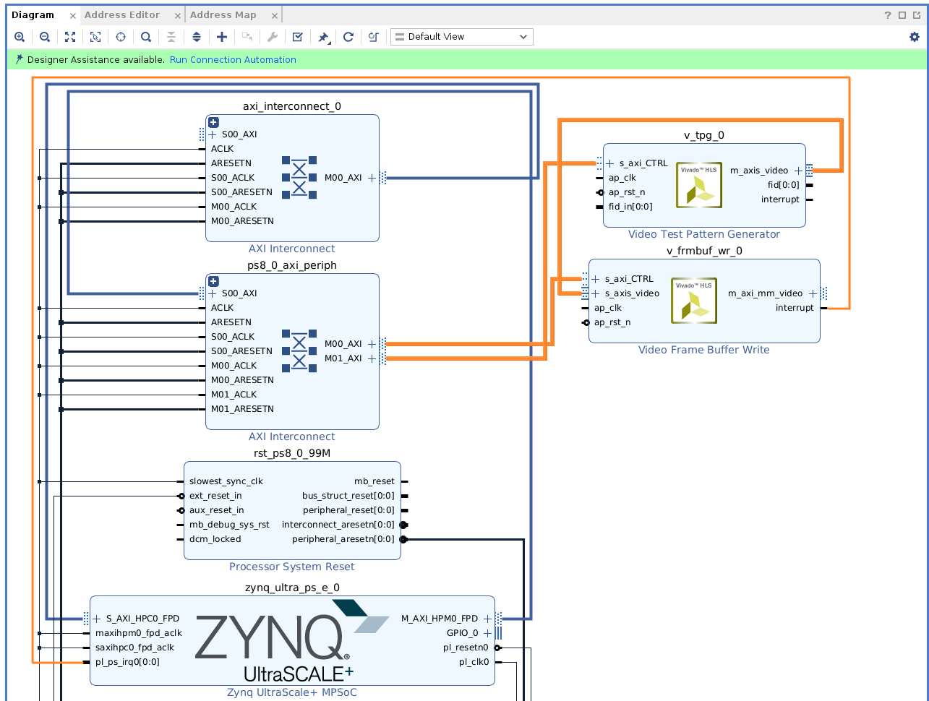Click the Zoom In toolbar icon

[x=20, y=37]
